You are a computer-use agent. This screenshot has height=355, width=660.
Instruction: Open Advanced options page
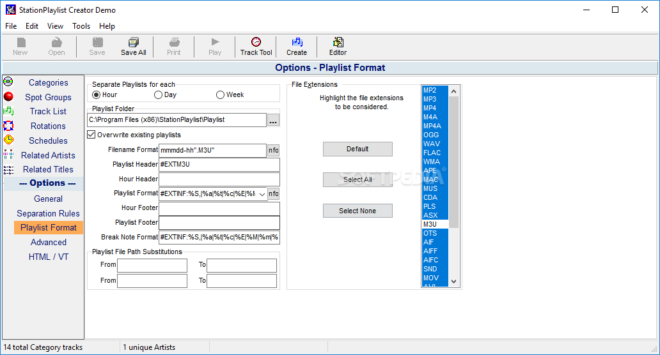49,243
